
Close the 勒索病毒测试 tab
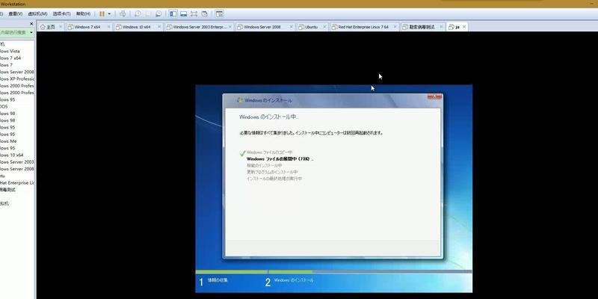tap(442, 27)
